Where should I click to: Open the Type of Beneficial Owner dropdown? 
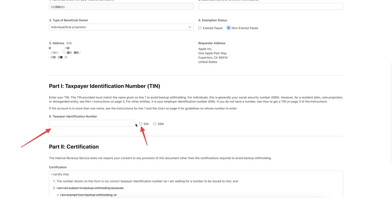pos(121,27)
